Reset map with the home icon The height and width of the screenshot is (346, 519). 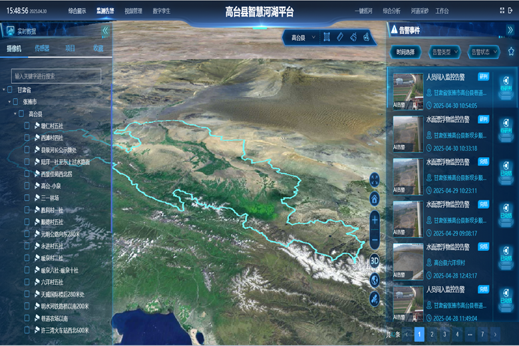[x=375, y=198]
